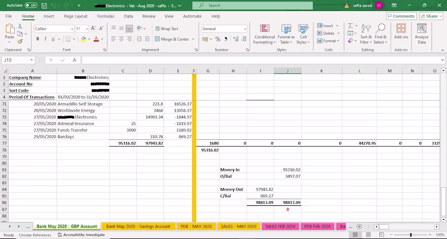The image size is (447, 239).
Task: Open Sort & Filter options
Action: click(x=365, y=34)
